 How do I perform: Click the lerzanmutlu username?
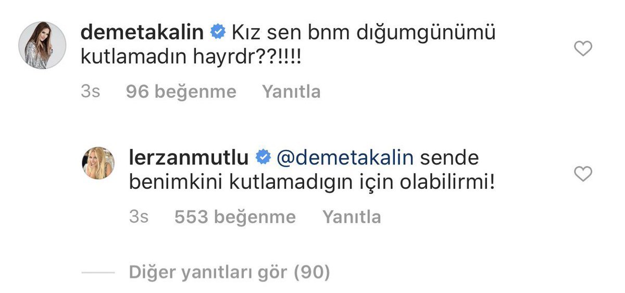coord(190,157)
